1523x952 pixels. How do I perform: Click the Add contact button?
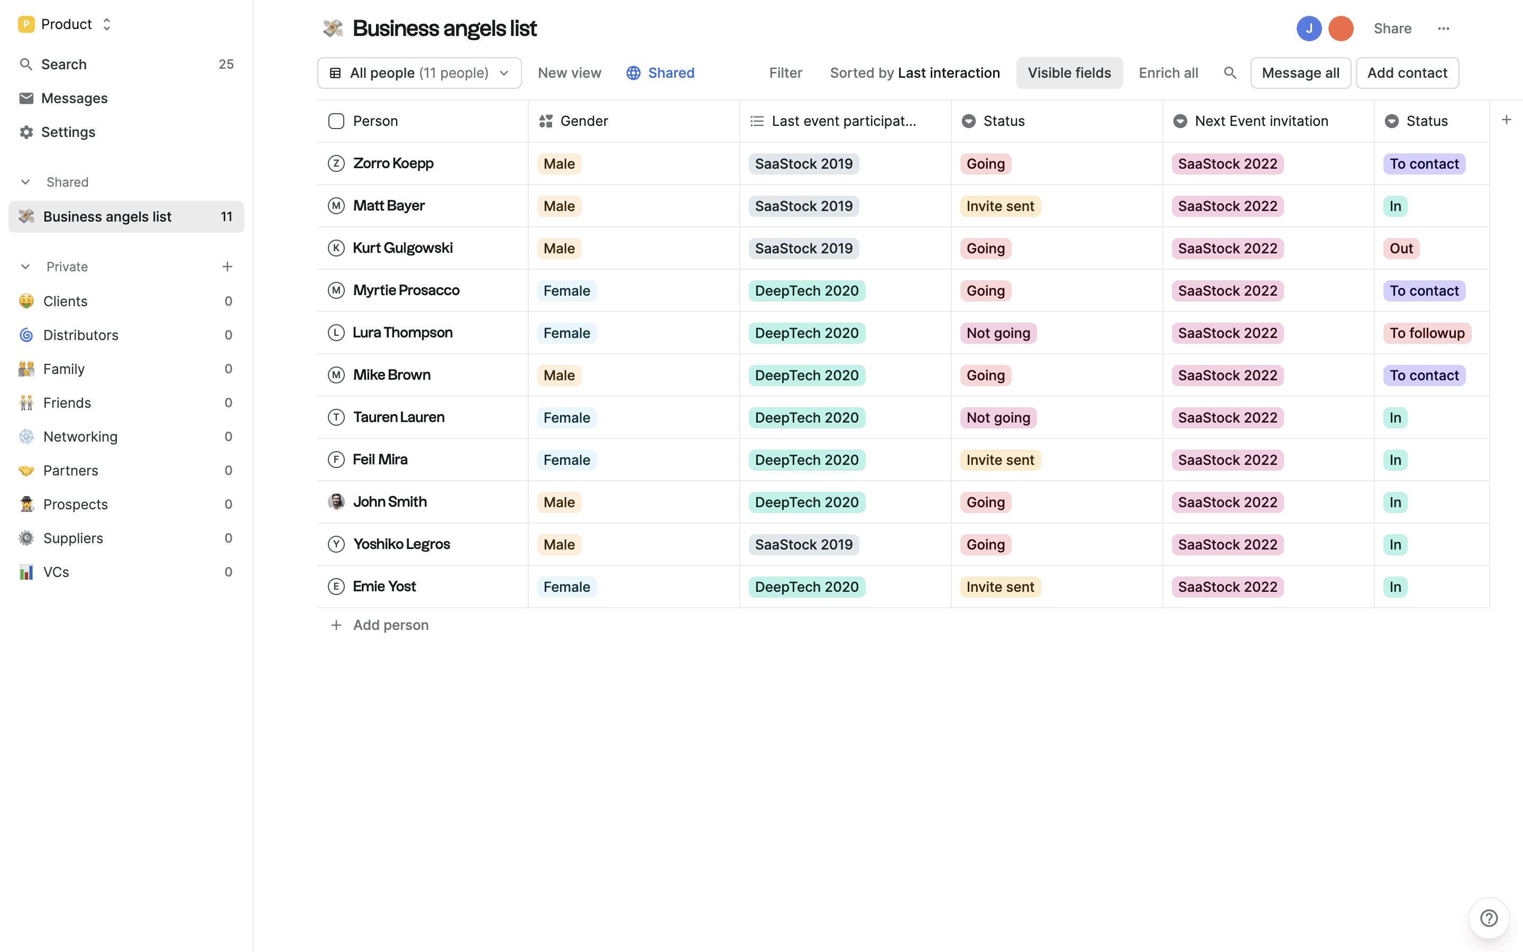click(x=1407, y=73)
